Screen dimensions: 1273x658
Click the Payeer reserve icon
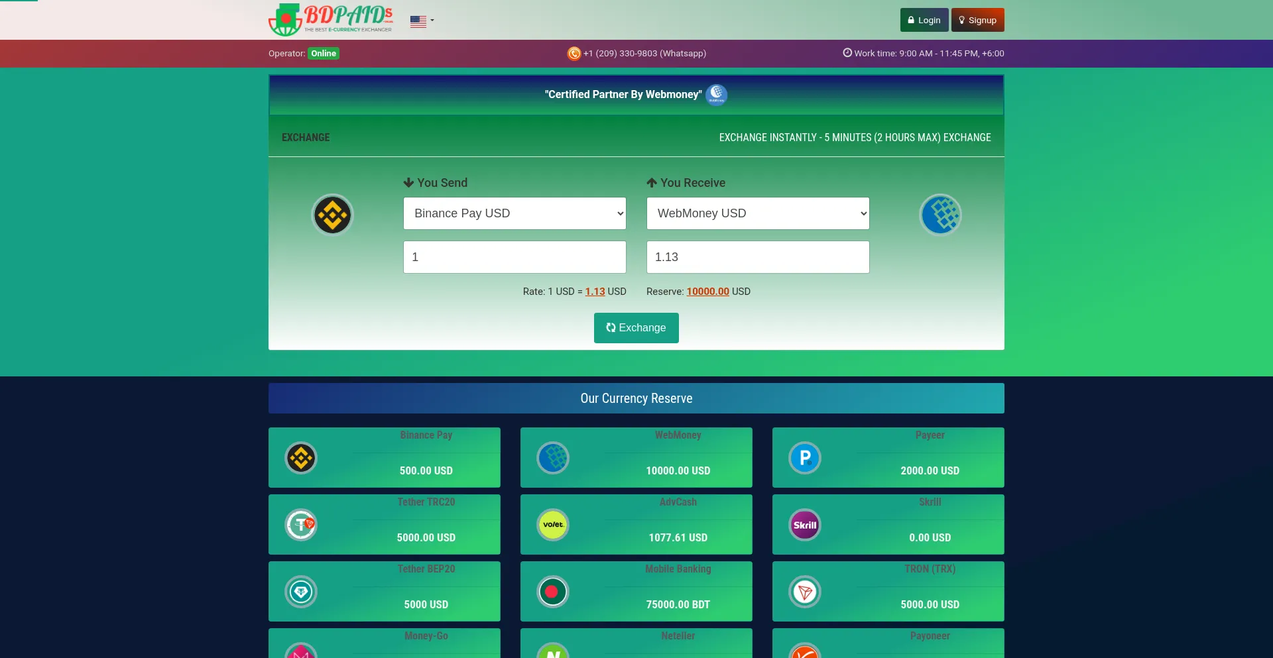805,458
